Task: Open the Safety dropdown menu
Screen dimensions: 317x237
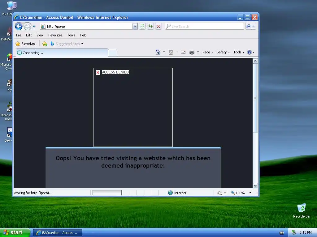Action: [x=223, y=52]
